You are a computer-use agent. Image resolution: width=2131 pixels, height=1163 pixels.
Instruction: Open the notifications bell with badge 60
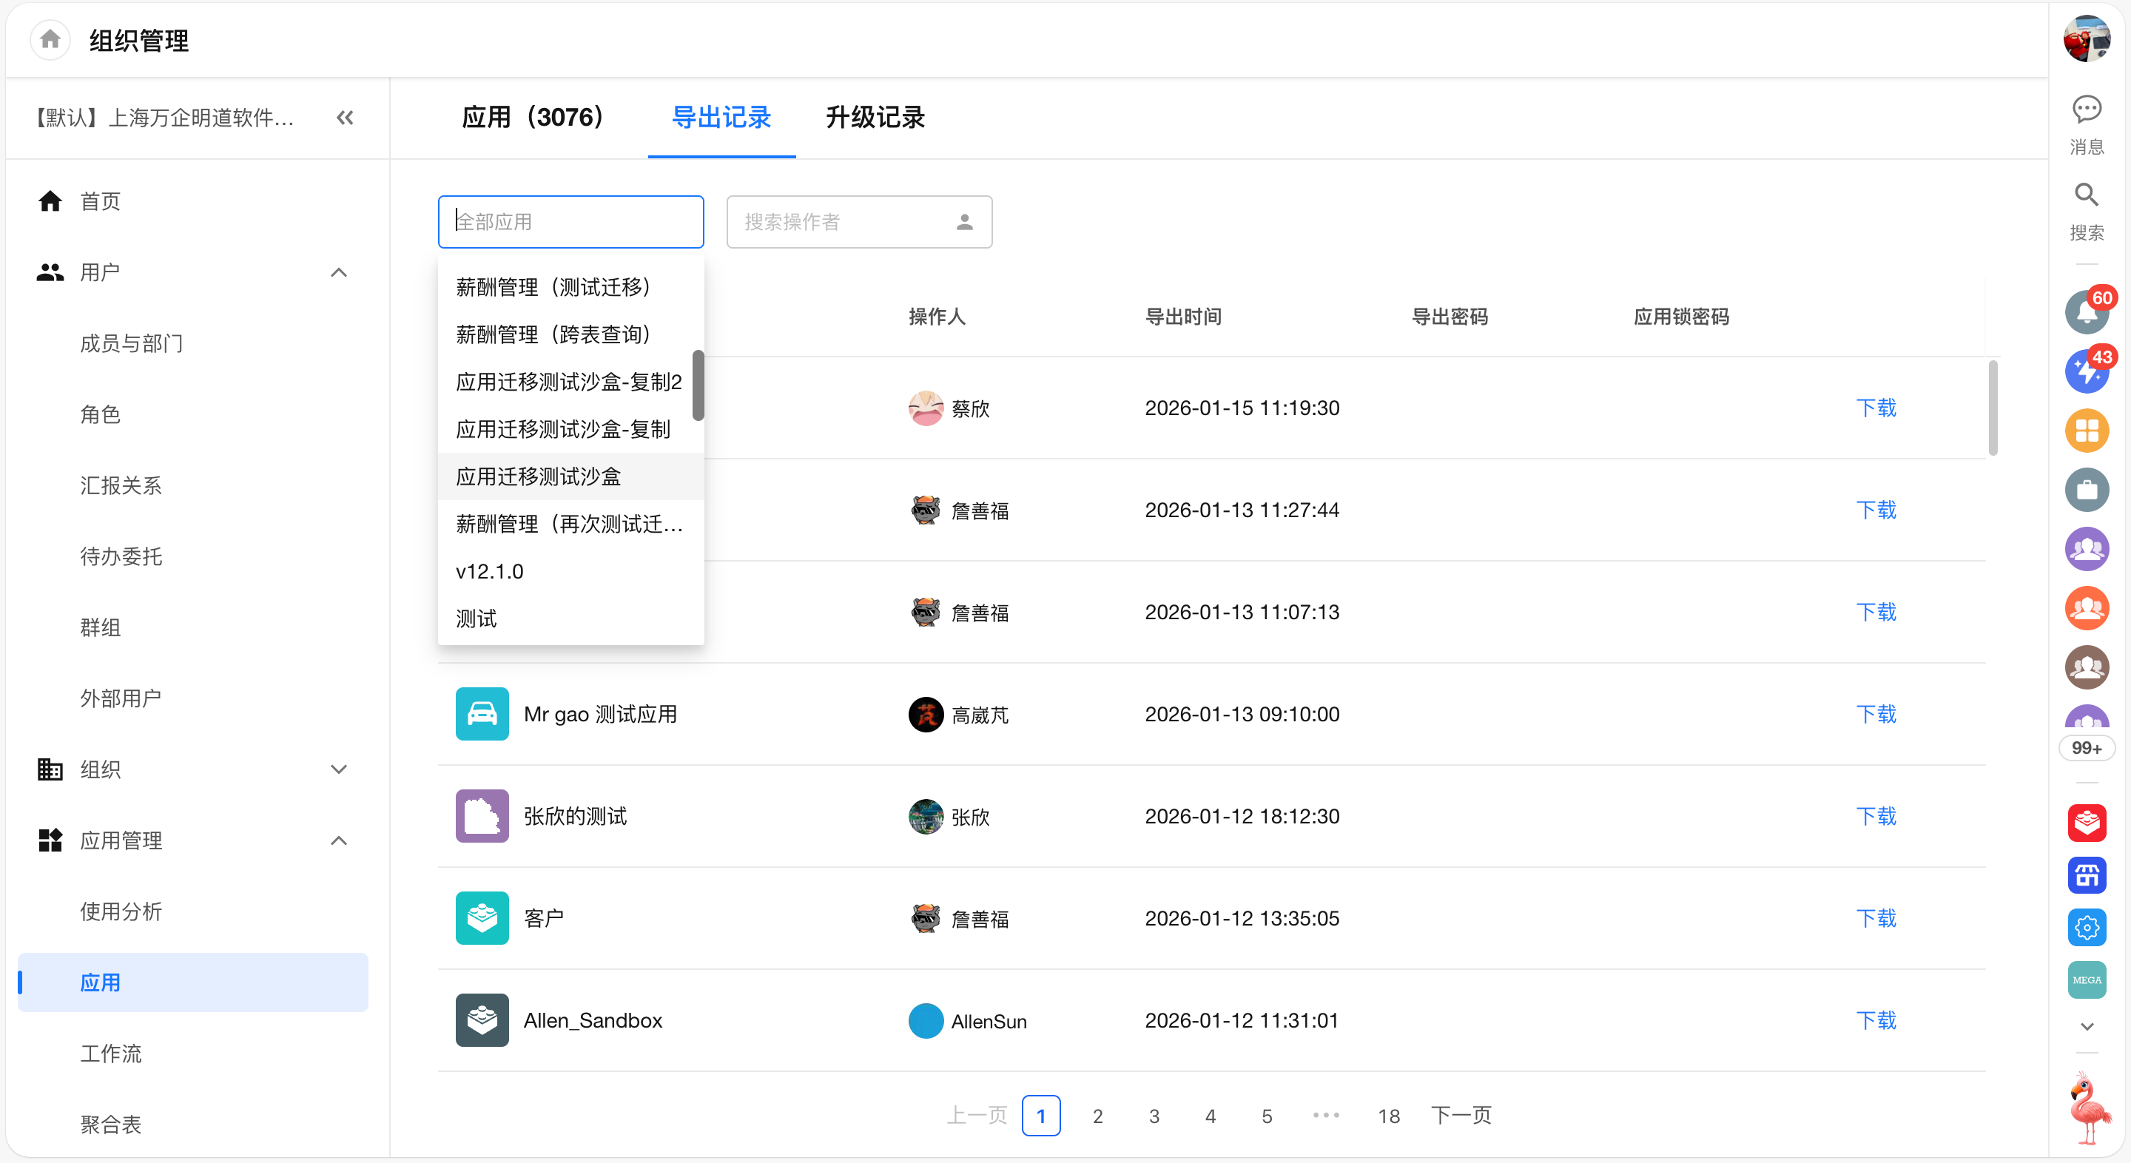(x=2086, y=313)
